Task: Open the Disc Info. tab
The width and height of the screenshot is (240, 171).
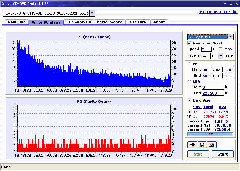Action: 138,22
